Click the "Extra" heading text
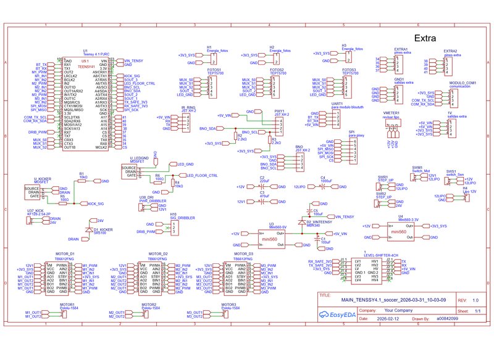Viewport: 494px width, 349px height. click(x=425, y=38)
